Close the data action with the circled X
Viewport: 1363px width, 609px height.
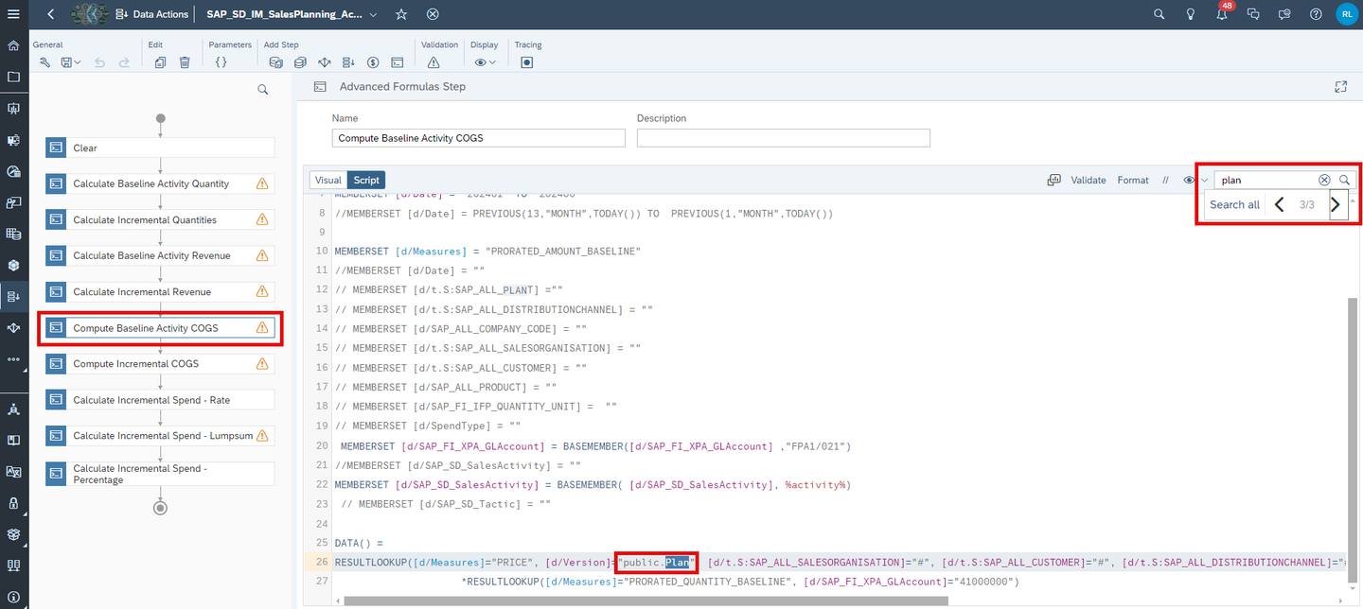tap(433, 14)
